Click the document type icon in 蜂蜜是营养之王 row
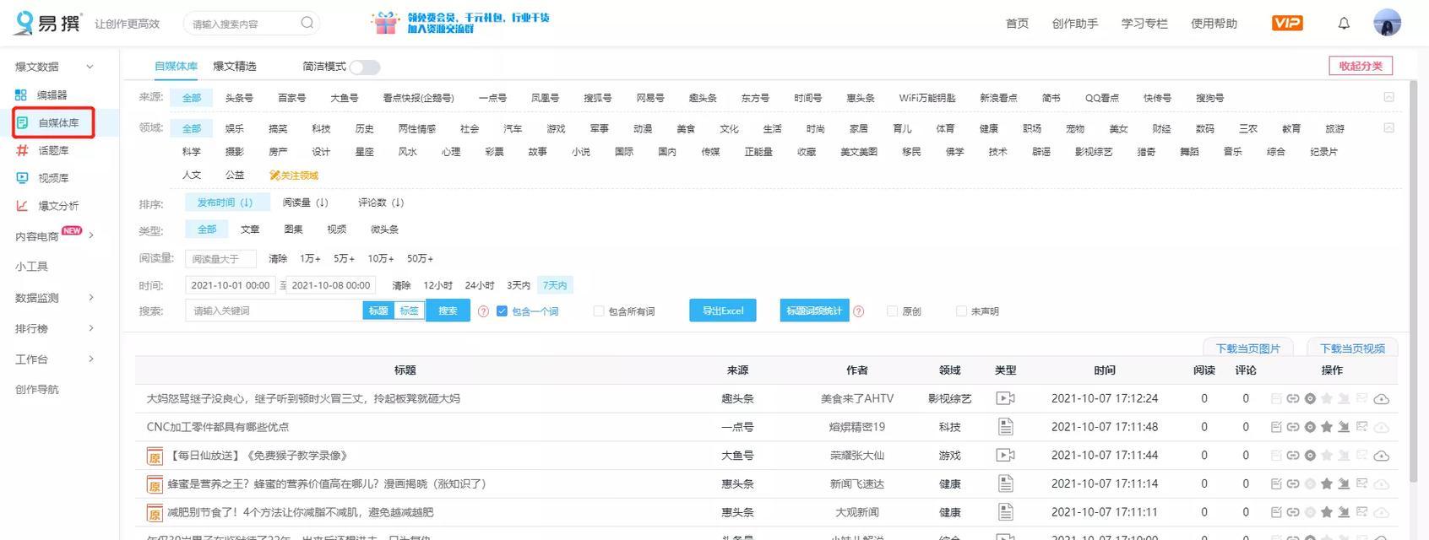The image size is (1429, 540). point(1005,483)
